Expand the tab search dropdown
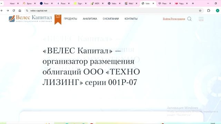 [1, 3]
